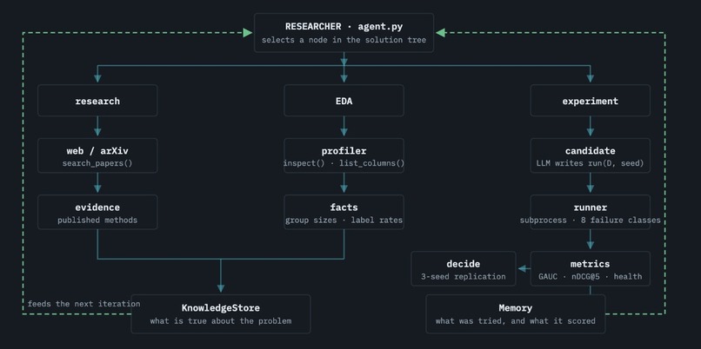
Task: Select the EDA node box
Action: [x=344, y=101]
